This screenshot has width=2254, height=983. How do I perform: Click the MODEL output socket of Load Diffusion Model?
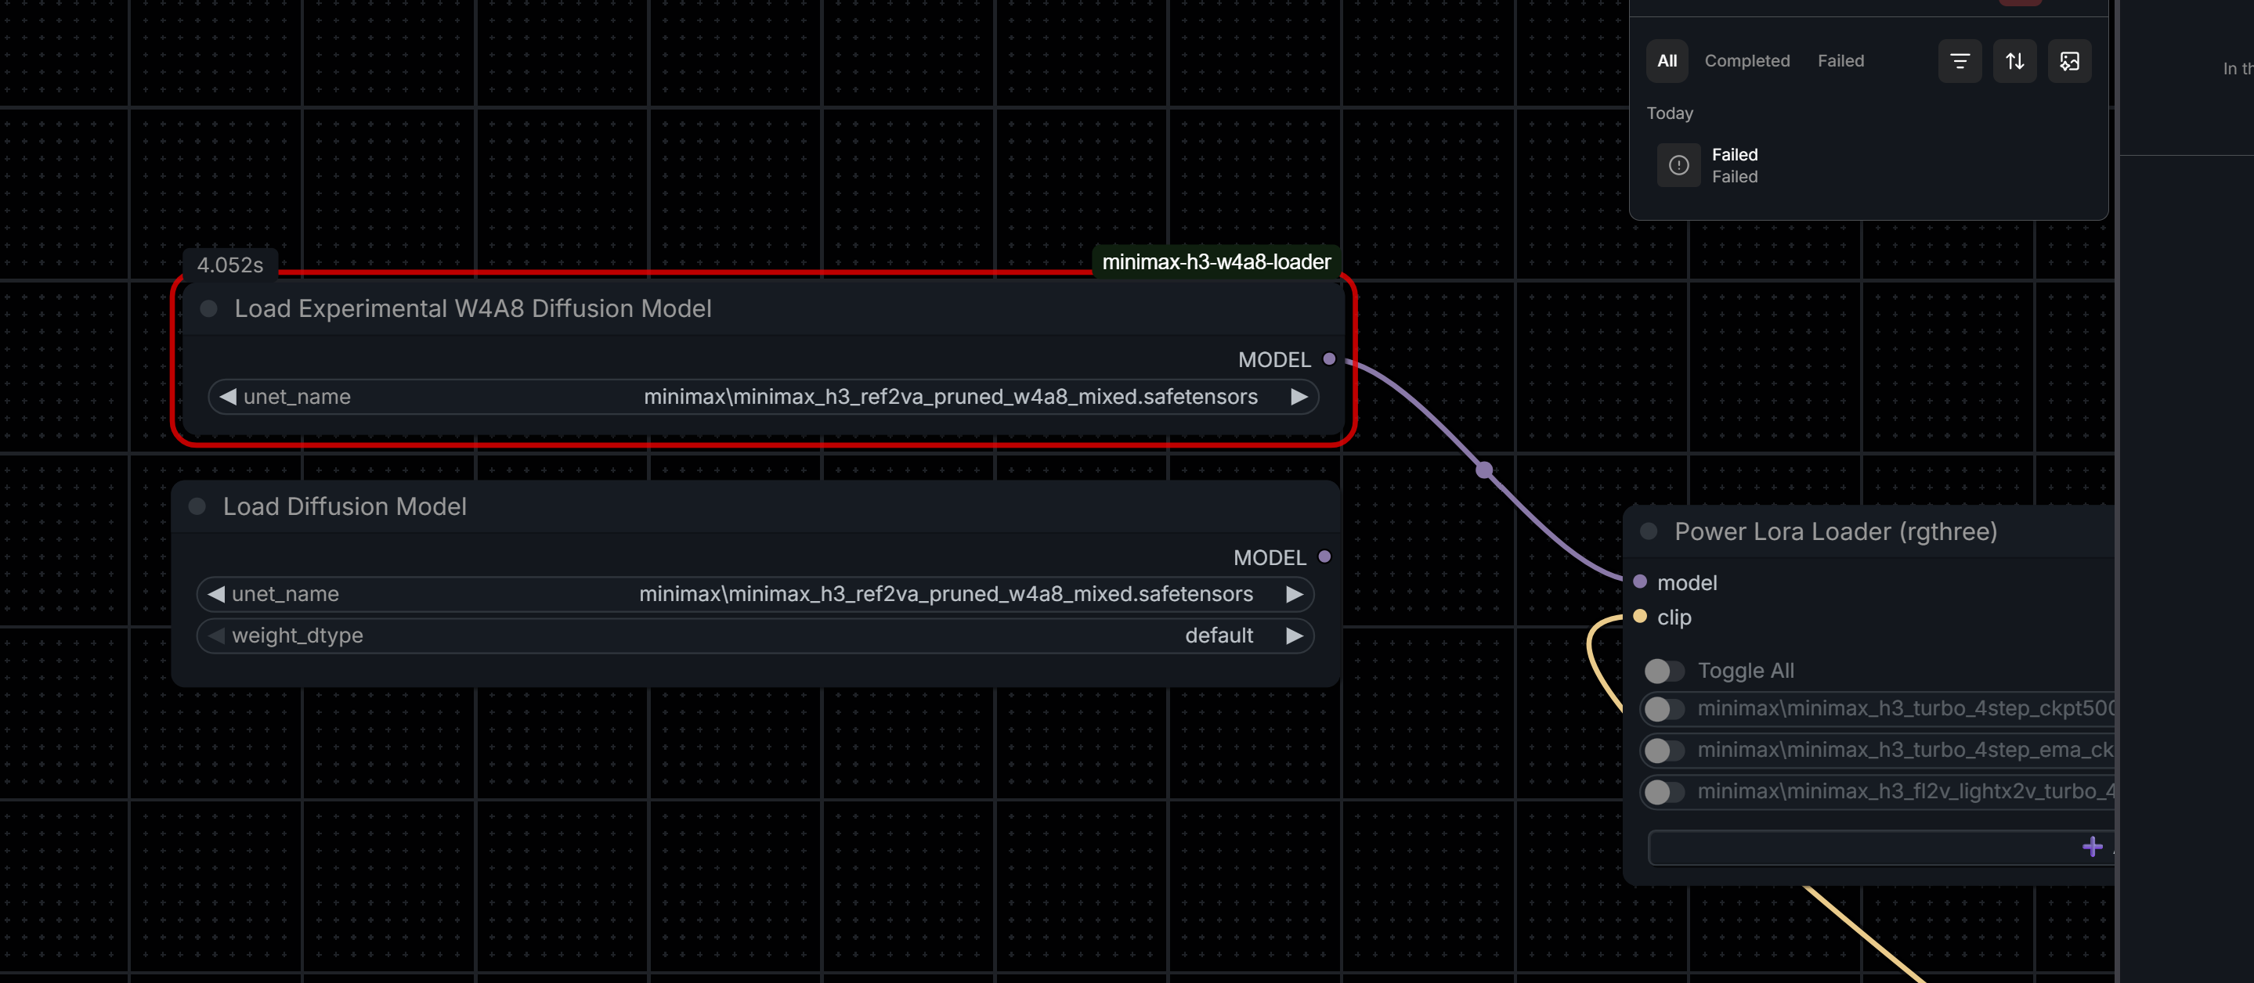(x=1324, y=557)
